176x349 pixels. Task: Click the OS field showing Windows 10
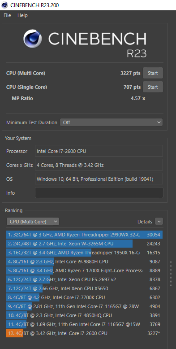[x=99, y=179]
